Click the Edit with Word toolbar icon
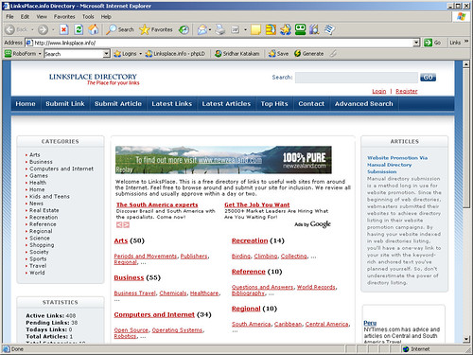473x355 pixels. pos(236,29)
